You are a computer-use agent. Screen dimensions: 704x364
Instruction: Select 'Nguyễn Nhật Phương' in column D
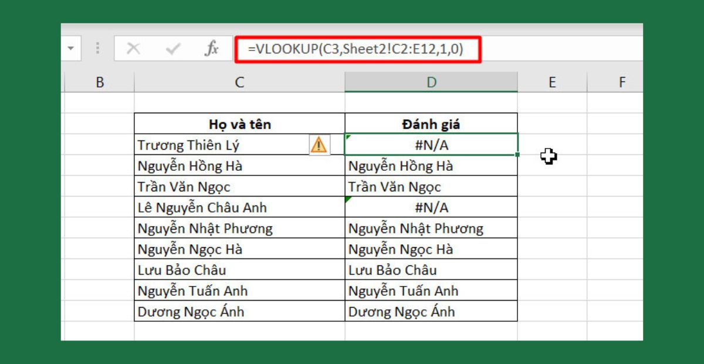tap(431, 228)
